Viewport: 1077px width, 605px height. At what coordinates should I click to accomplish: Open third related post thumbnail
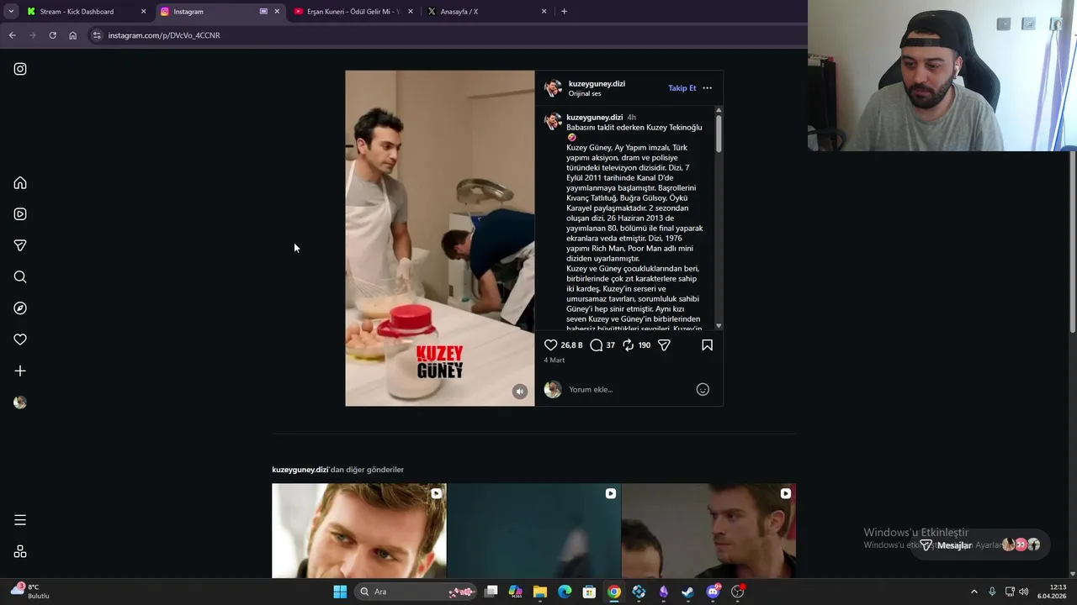point(708,531)
